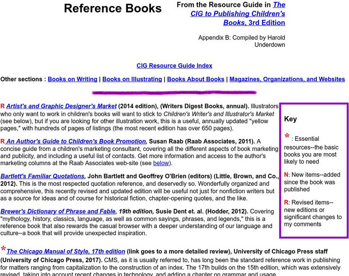
Task: Click '(2014 edition), (Writers Digest Books, annual)' text
Action: pyautogui.click(x=183, y=106)
